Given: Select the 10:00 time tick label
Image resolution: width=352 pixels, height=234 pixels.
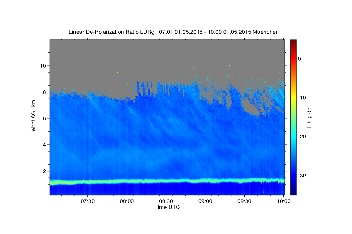Looking at the screenshot, I should point(283,202).
